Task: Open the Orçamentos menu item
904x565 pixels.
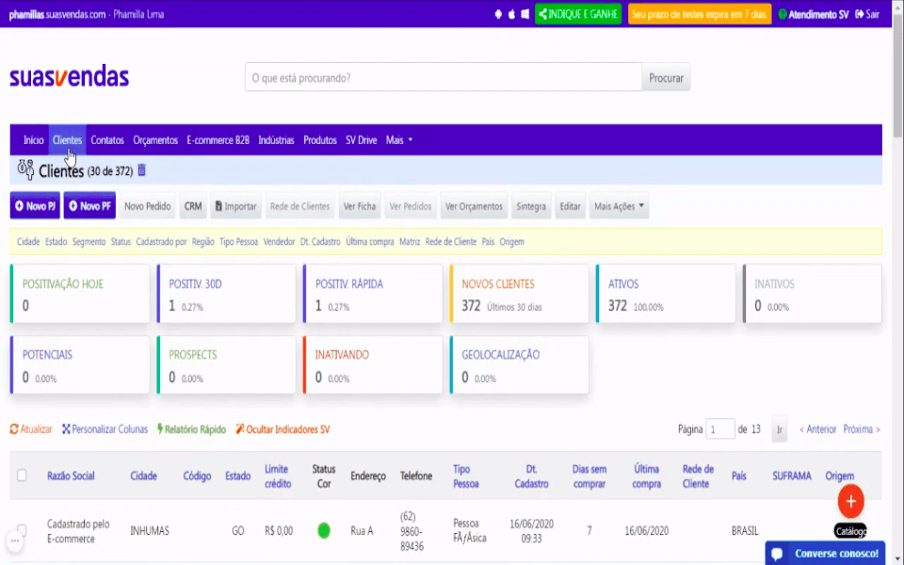Action: 155,140
